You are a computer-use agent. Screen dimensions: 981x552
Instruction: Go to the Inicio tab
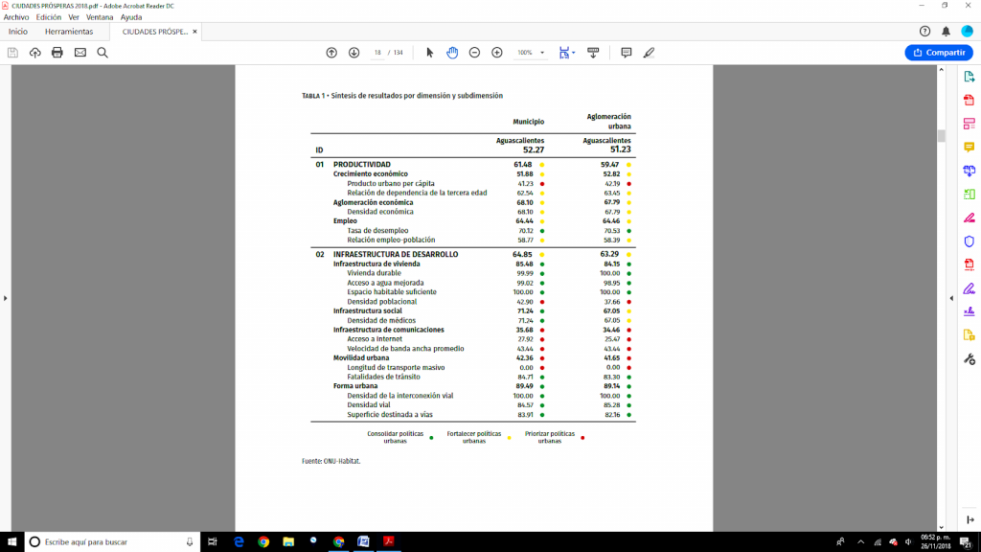pos(18,32)
